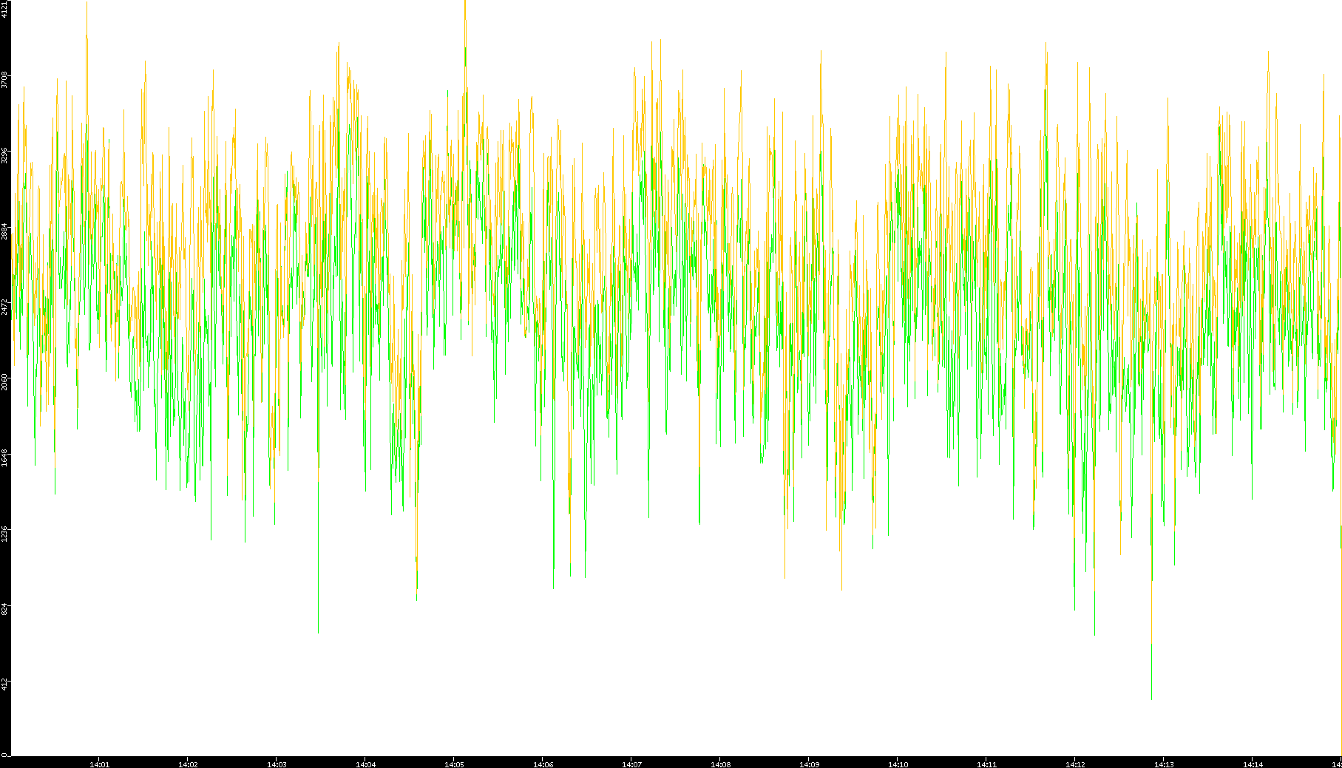Click the 14:09 time label
Image resolution: width=1342 pixels, height=768 pixels.
point(809,764)
